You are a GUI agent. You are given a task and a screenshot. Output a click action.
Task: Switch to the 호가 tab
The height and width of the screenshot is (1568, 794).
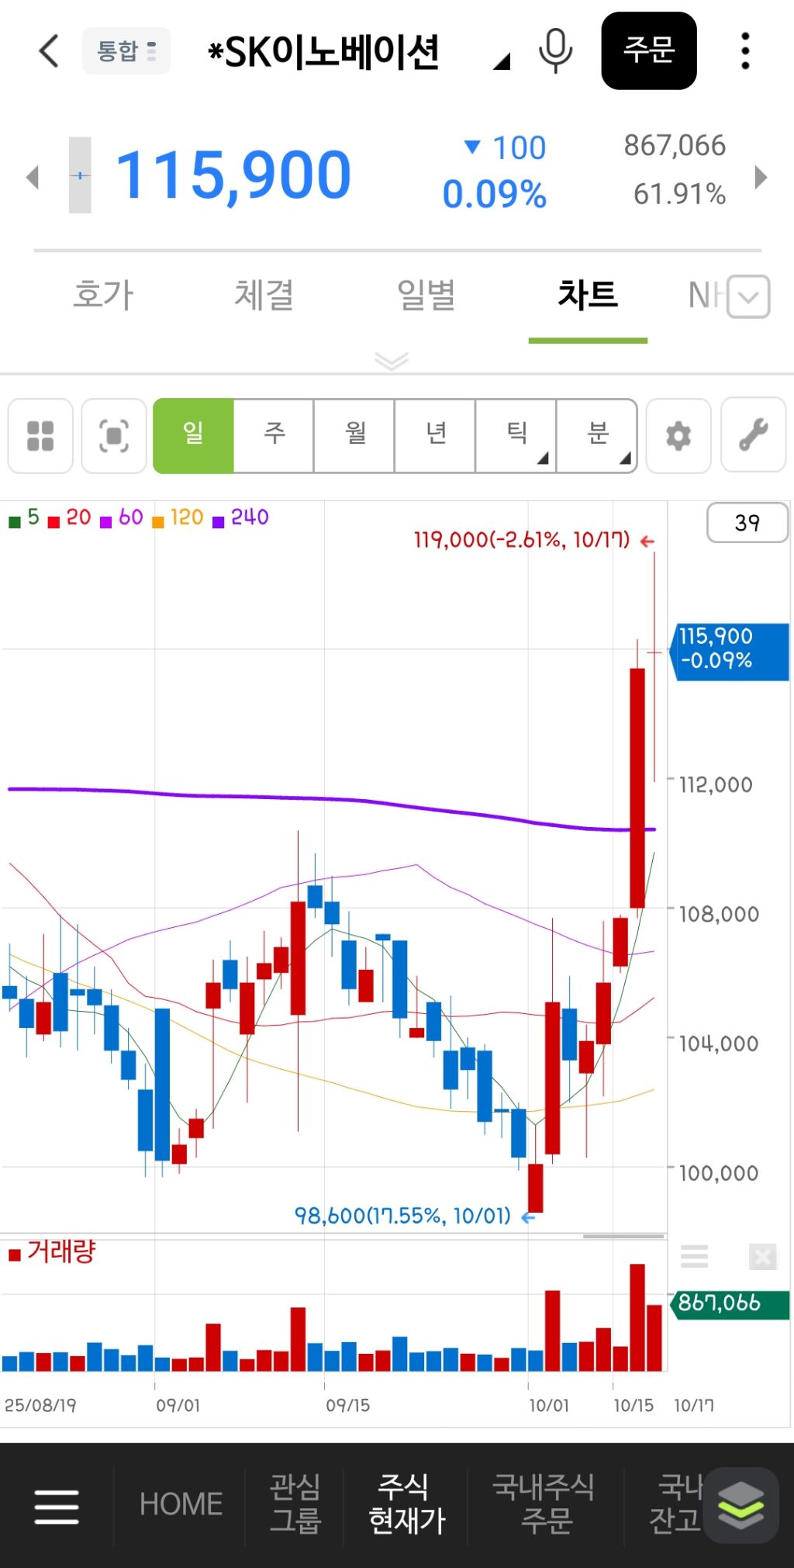[x=103, y=296]
